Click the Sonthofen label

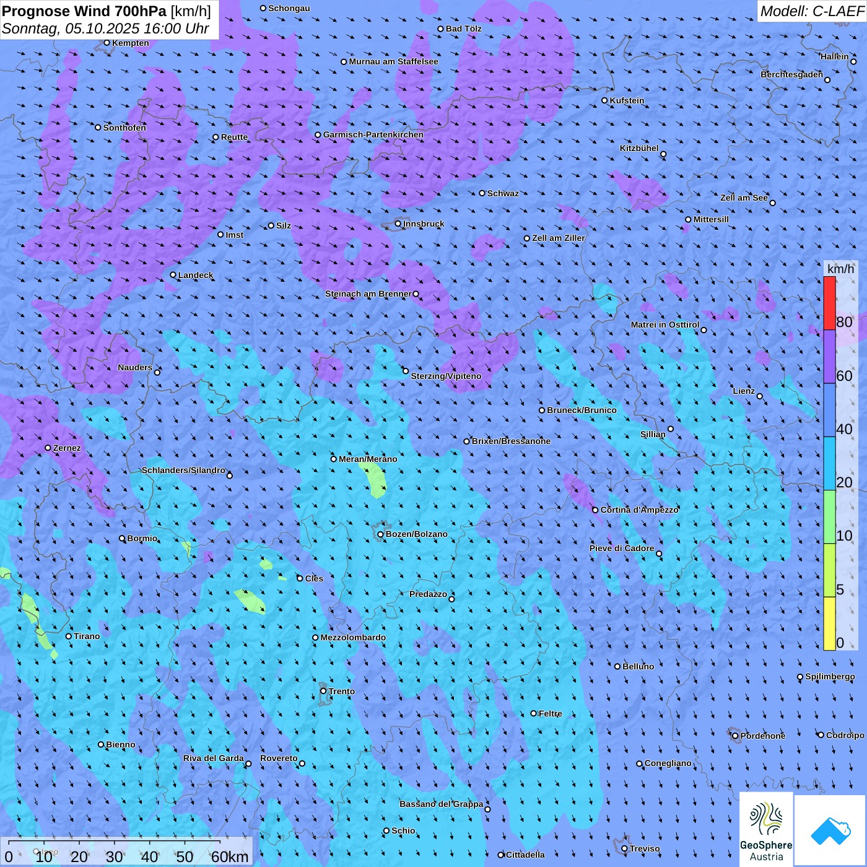click(124, 128)
